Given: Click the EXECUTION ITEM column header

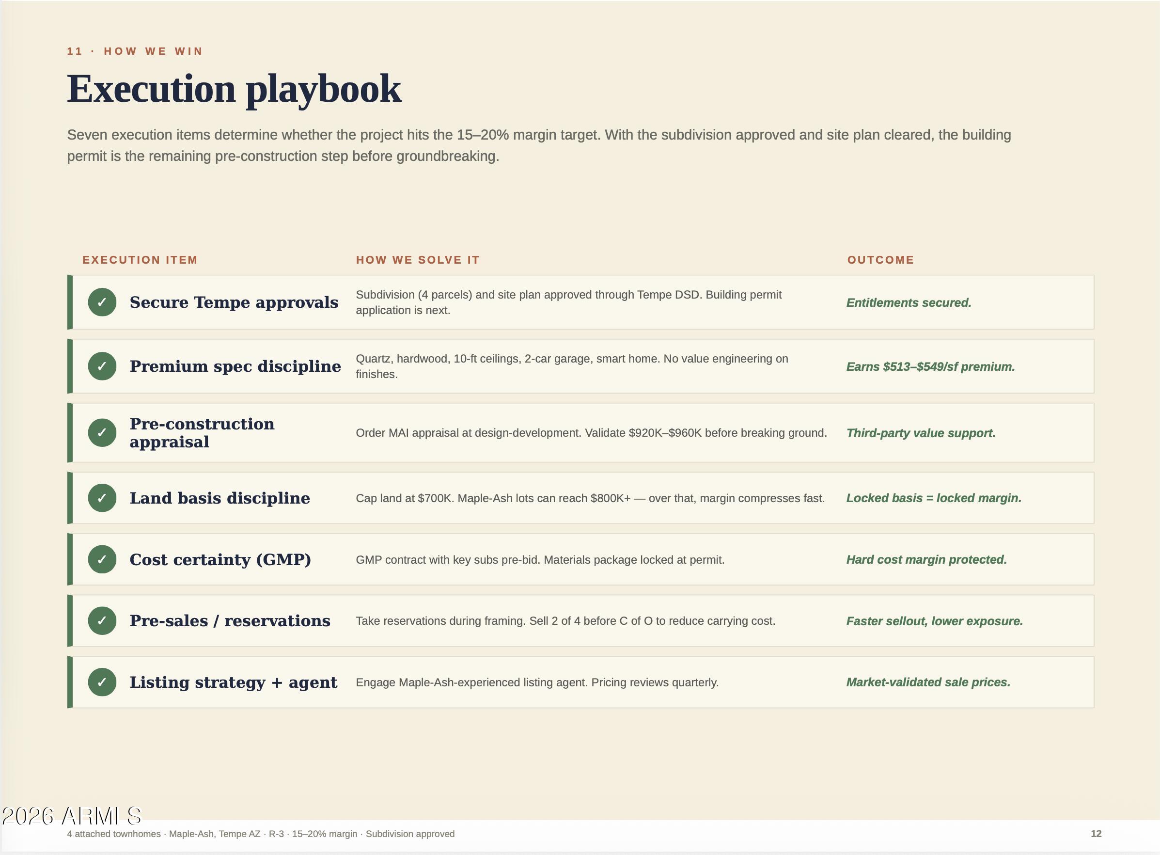Looking at the screenshot, I should (x=140, y=260).
